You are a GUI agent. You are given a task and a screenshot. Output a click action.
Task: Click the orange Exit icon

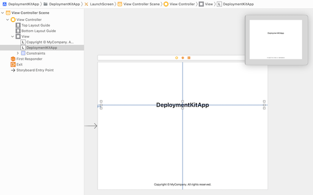tap(13, 64)
